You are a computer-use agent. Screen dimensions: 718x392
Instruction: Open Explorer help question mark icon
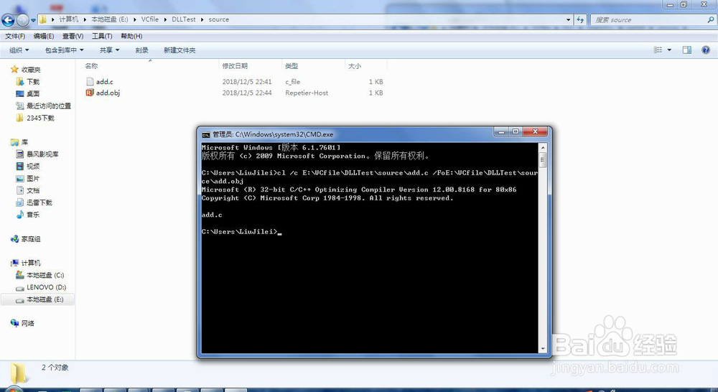point(706,50)
